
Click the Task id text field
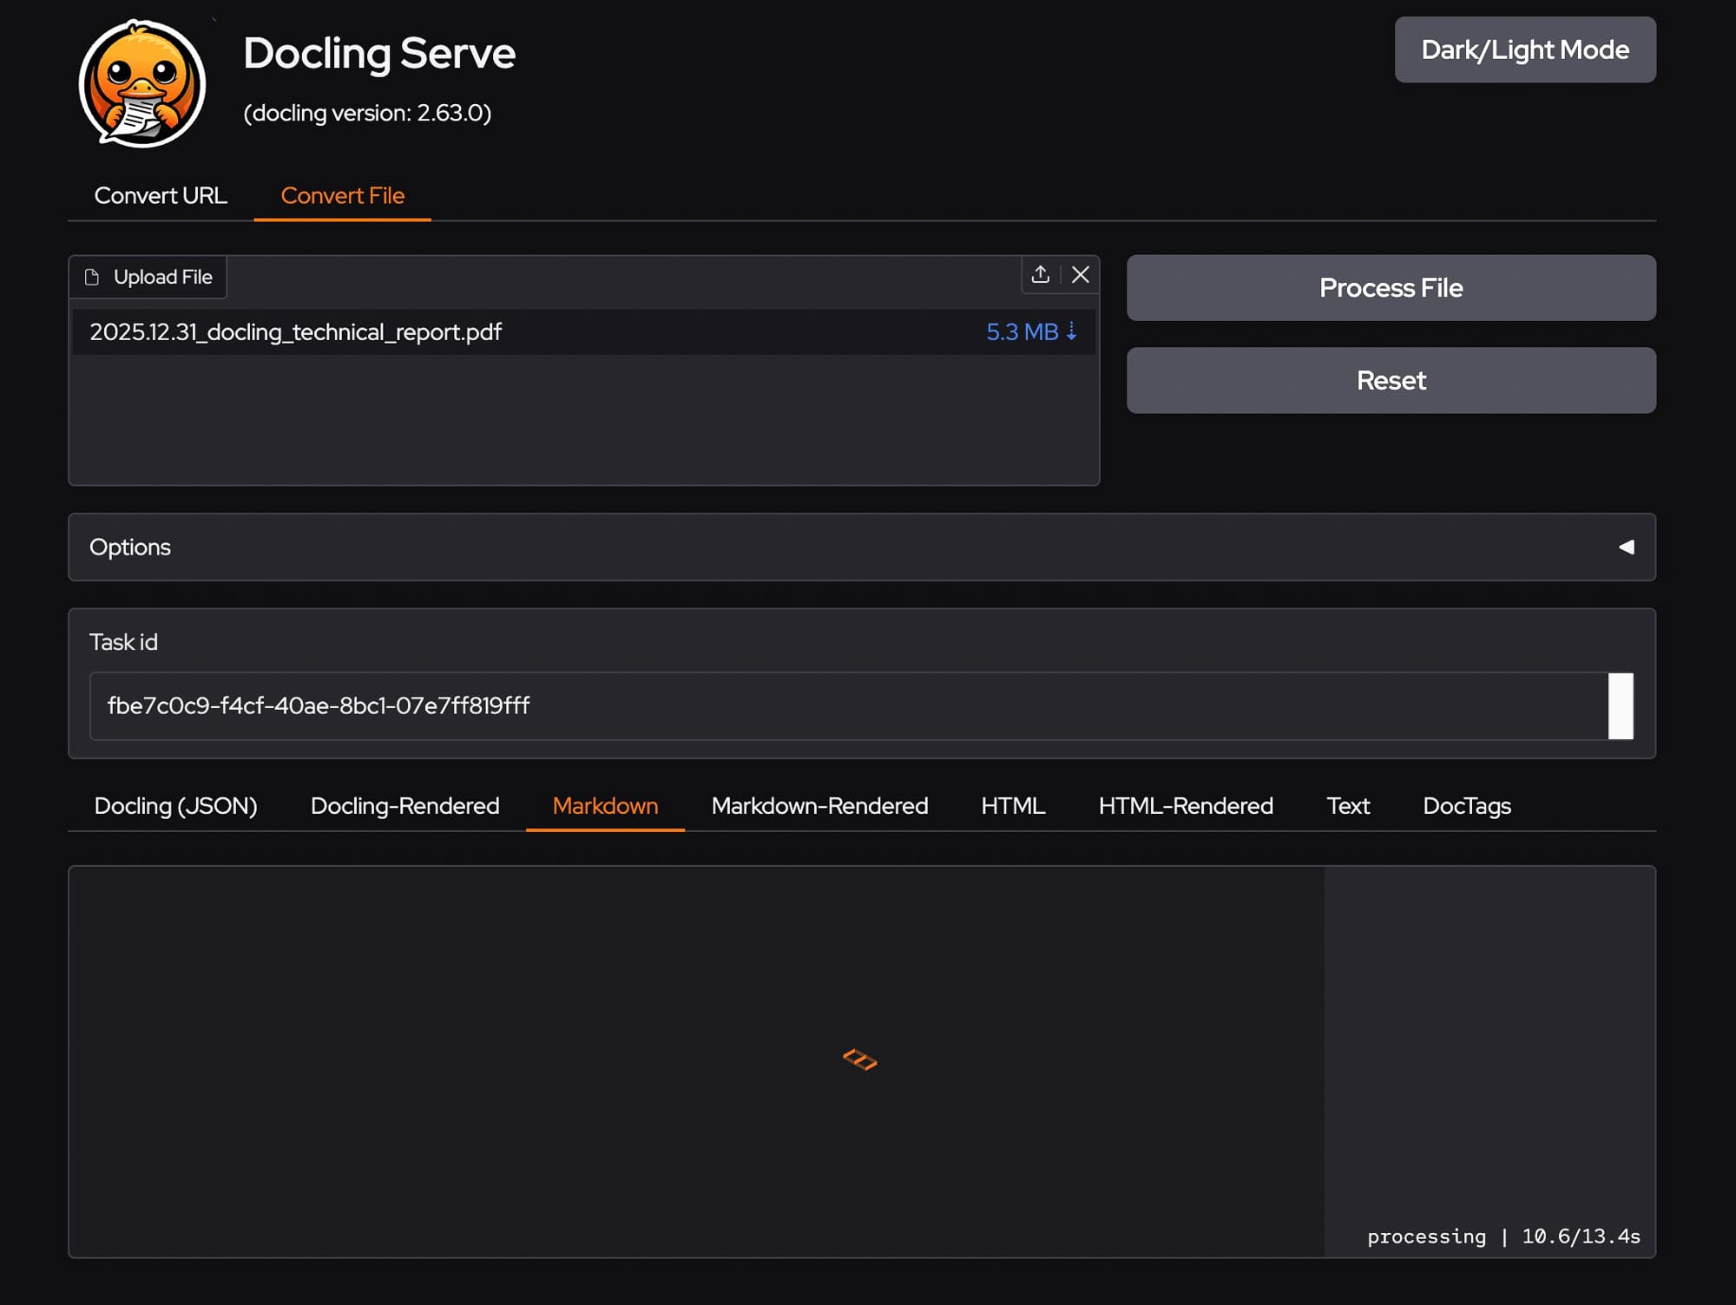pyautogui.click(x=846, y=705)
